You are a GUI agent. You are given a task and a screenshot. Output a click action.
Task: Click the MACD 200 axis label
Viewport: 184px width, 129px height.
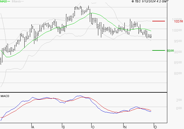(x=179, y=100)
